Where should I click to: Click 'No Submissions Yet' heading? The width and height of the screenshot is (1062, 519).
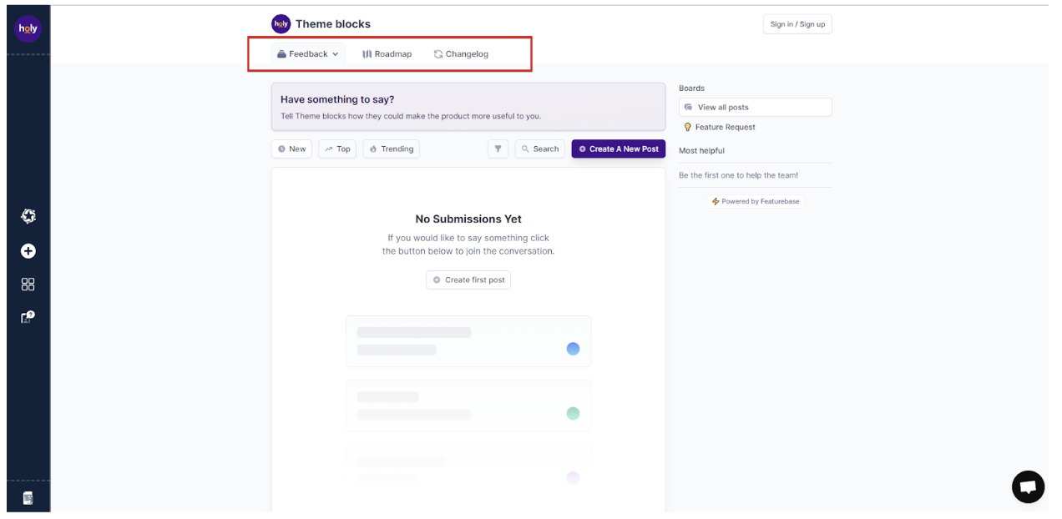(x=468, y=219)
